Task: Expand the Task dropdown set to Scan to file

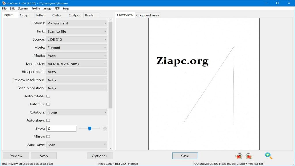Action: tap(77, 31)
